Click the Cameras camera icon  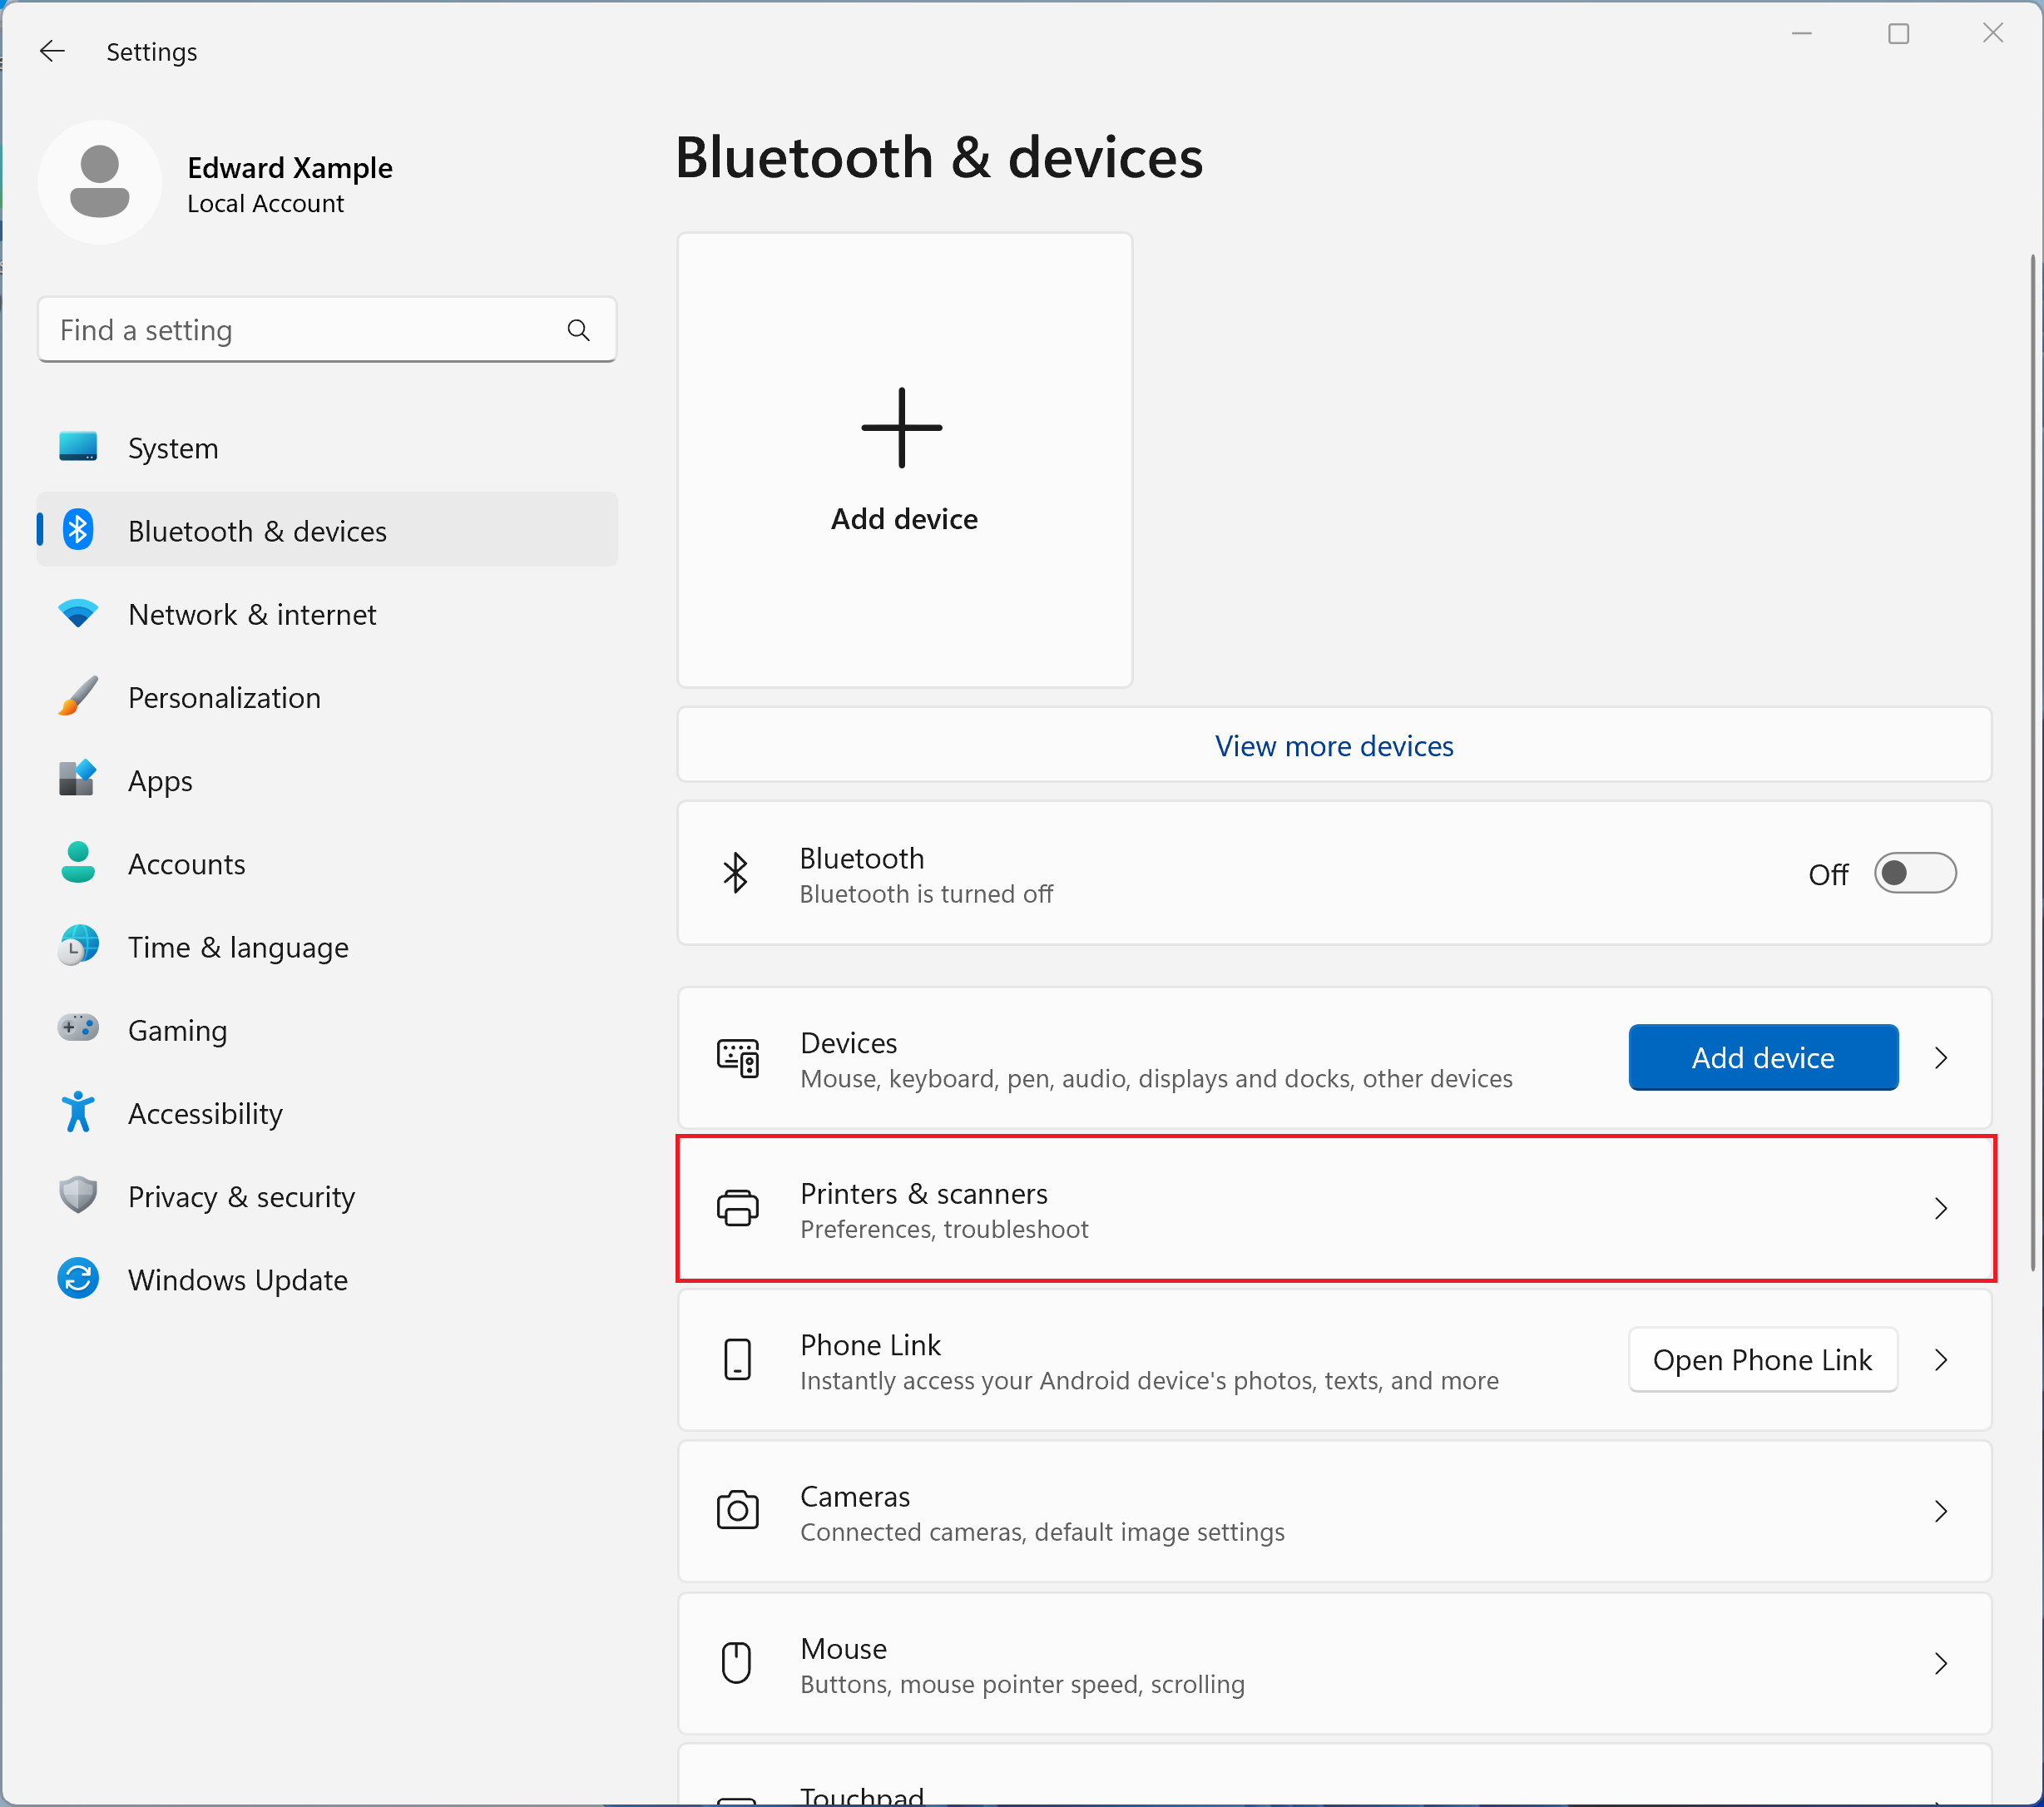(x=738, y=1510)
